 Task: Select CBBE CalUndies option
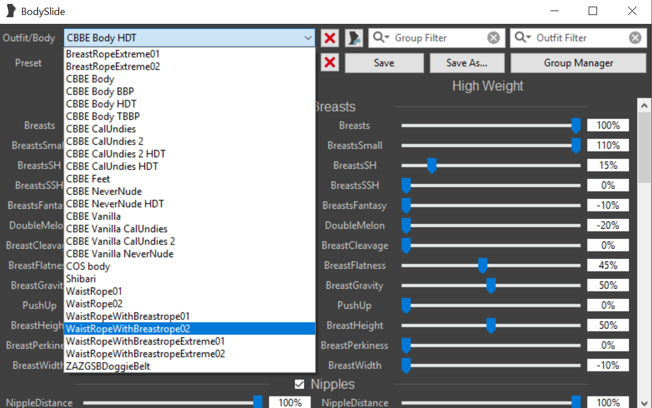189,129
